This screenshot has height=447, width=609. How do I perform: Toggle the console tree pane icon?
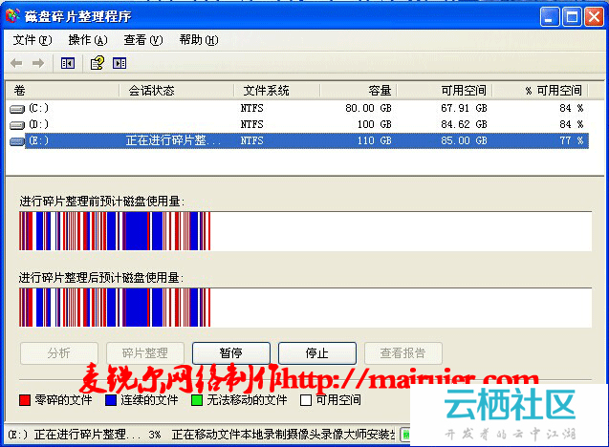tap(68, 63)
